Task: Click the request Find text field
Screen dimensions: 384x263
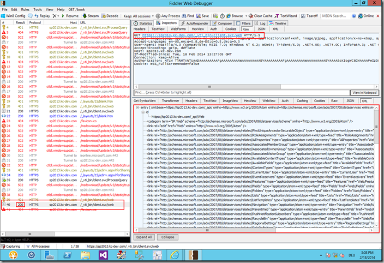Action: click(x=242, y=93)
